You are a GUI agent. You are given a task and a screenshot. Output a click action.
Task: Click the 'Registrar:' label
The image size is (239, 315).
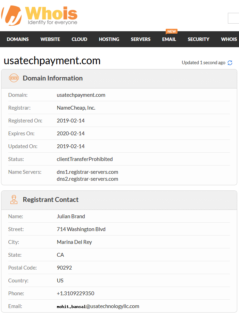(x=19, y=108)
